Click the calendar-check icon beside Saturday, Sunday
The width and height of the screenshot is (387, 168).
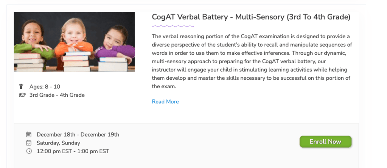point(29,143)
